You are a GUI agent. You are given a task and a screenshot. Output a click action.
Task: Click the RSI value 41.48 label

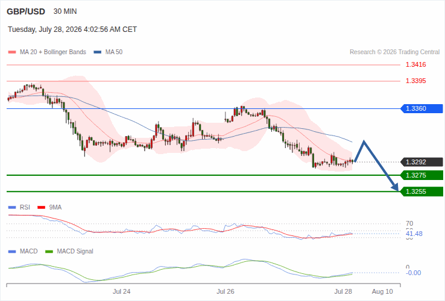pos(414,234)
